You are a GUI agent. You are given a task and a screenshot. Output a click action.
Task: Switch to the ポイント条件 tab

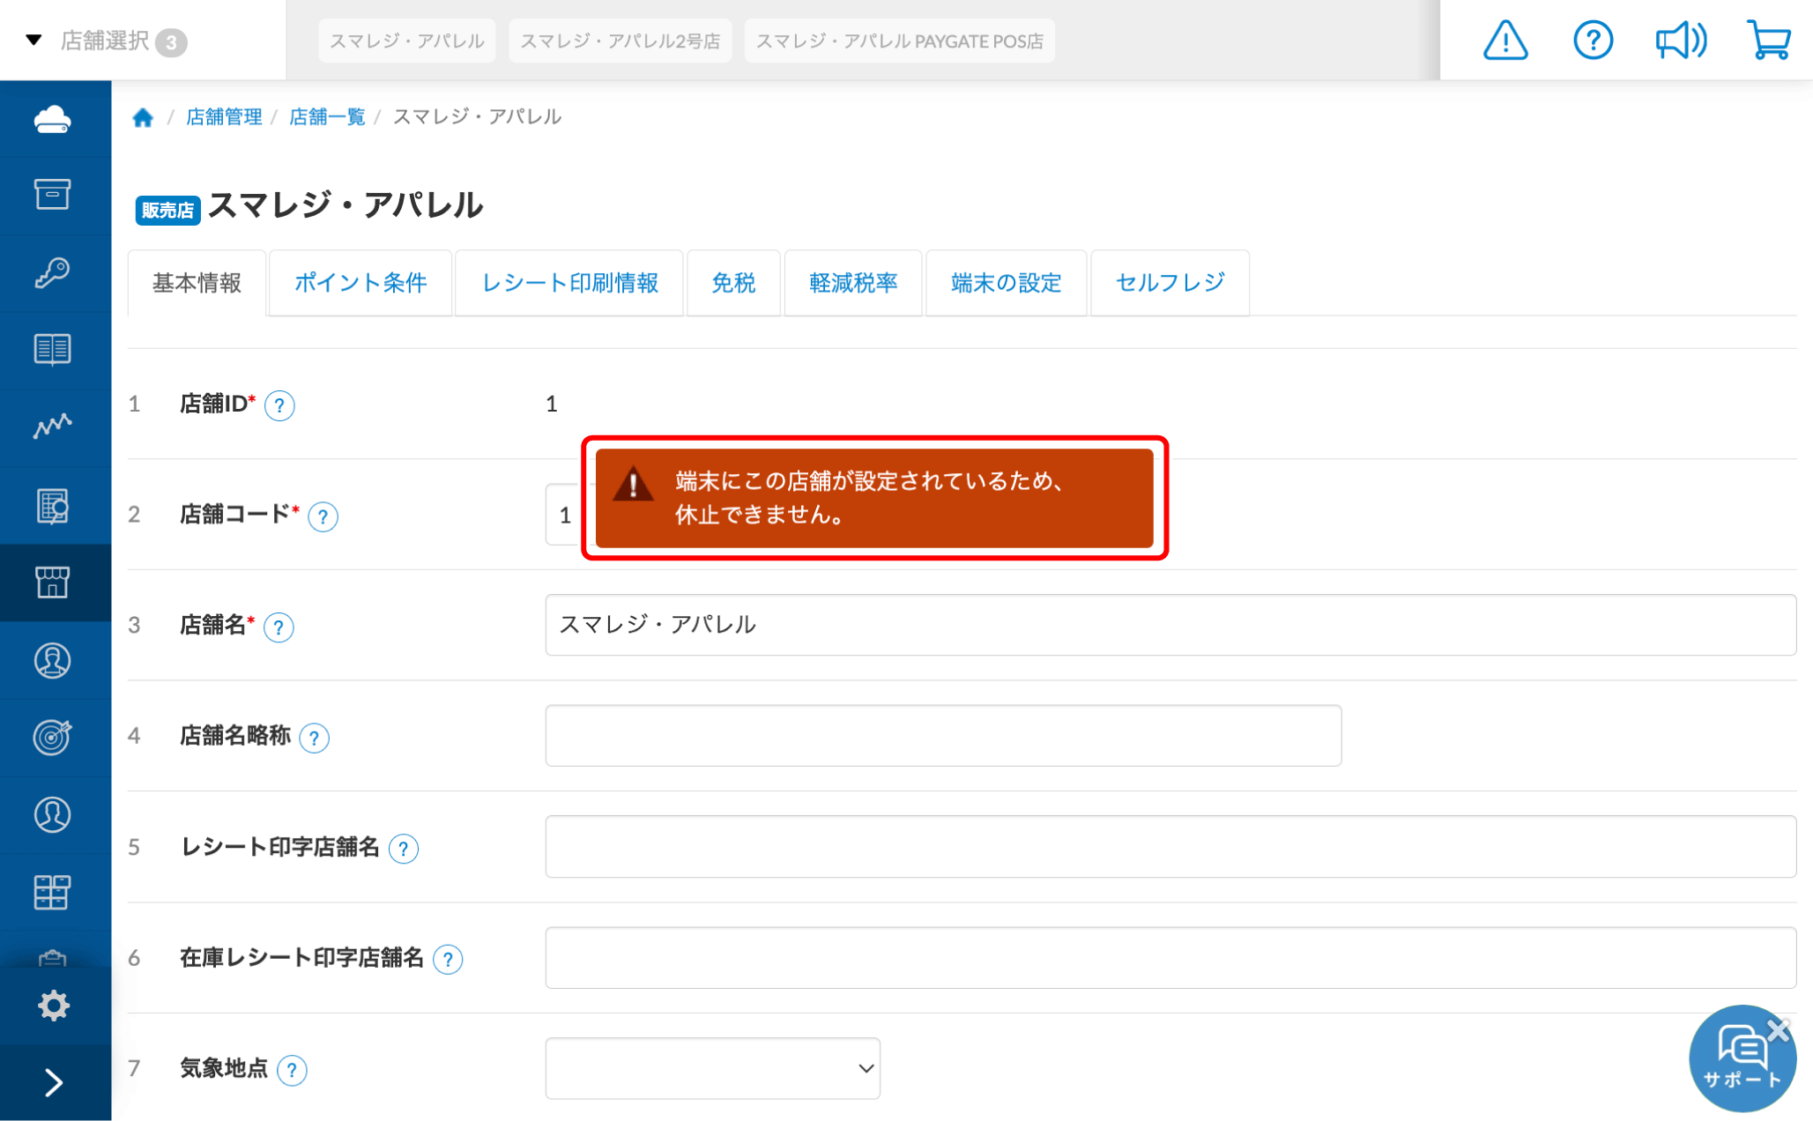[x=360, y=283]
